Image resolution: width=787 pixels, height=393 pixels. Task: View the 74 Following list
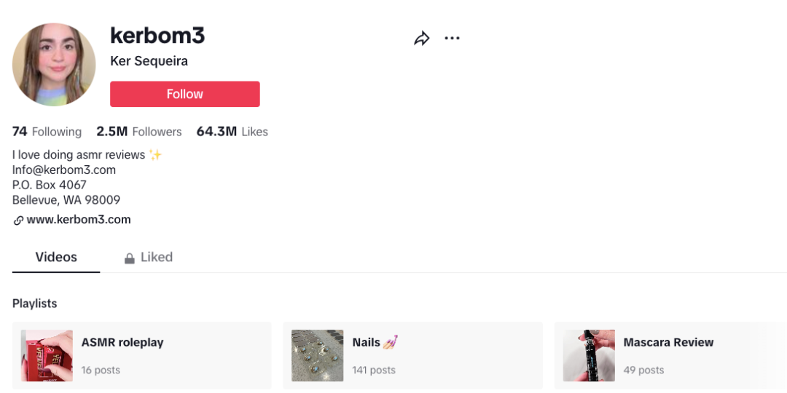click(x=47, y=132)
